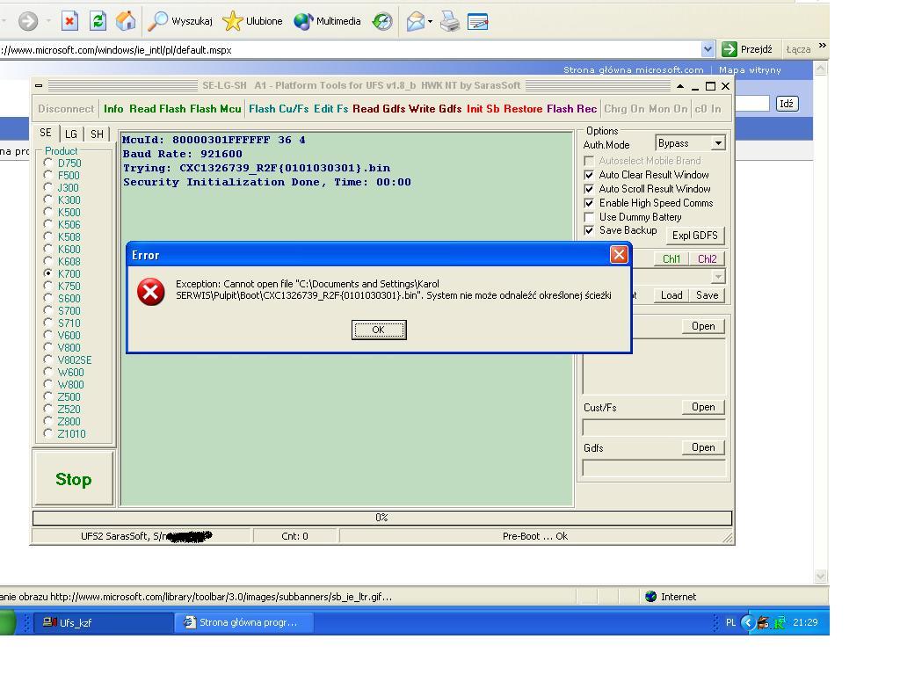This screenshot has width=900, height=675.
Task: Click Expl GDFS button
Action: (x=695, y=236)
